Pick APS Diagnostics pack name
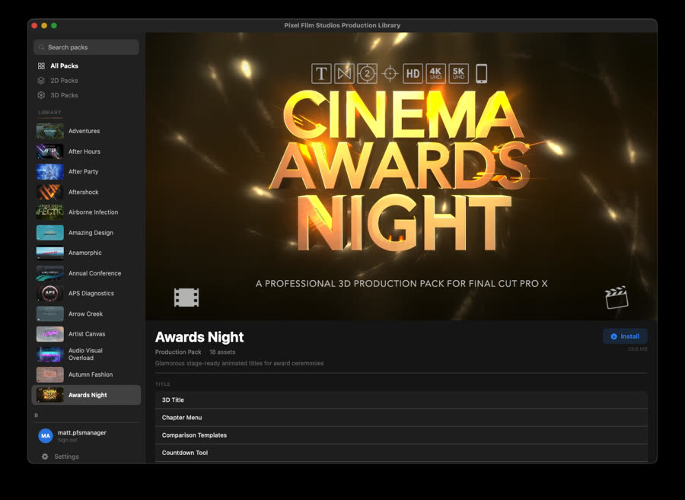The image size is (685, 500). click(91, 294)
